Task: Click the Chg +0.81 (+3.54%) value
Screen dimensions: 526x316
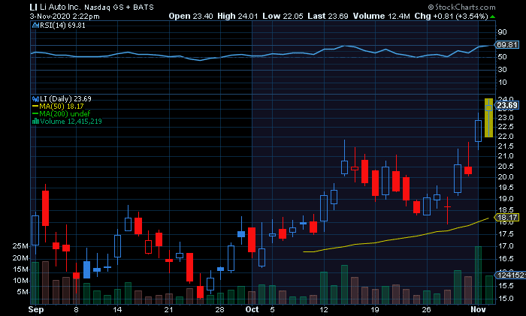Action: (x=451, y=16)
